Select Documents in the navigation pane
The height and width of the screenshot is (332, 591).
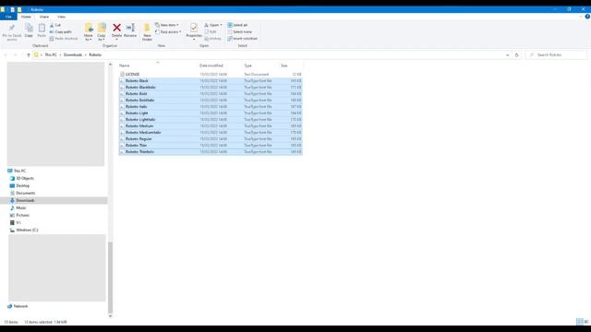tap(25, 193)
